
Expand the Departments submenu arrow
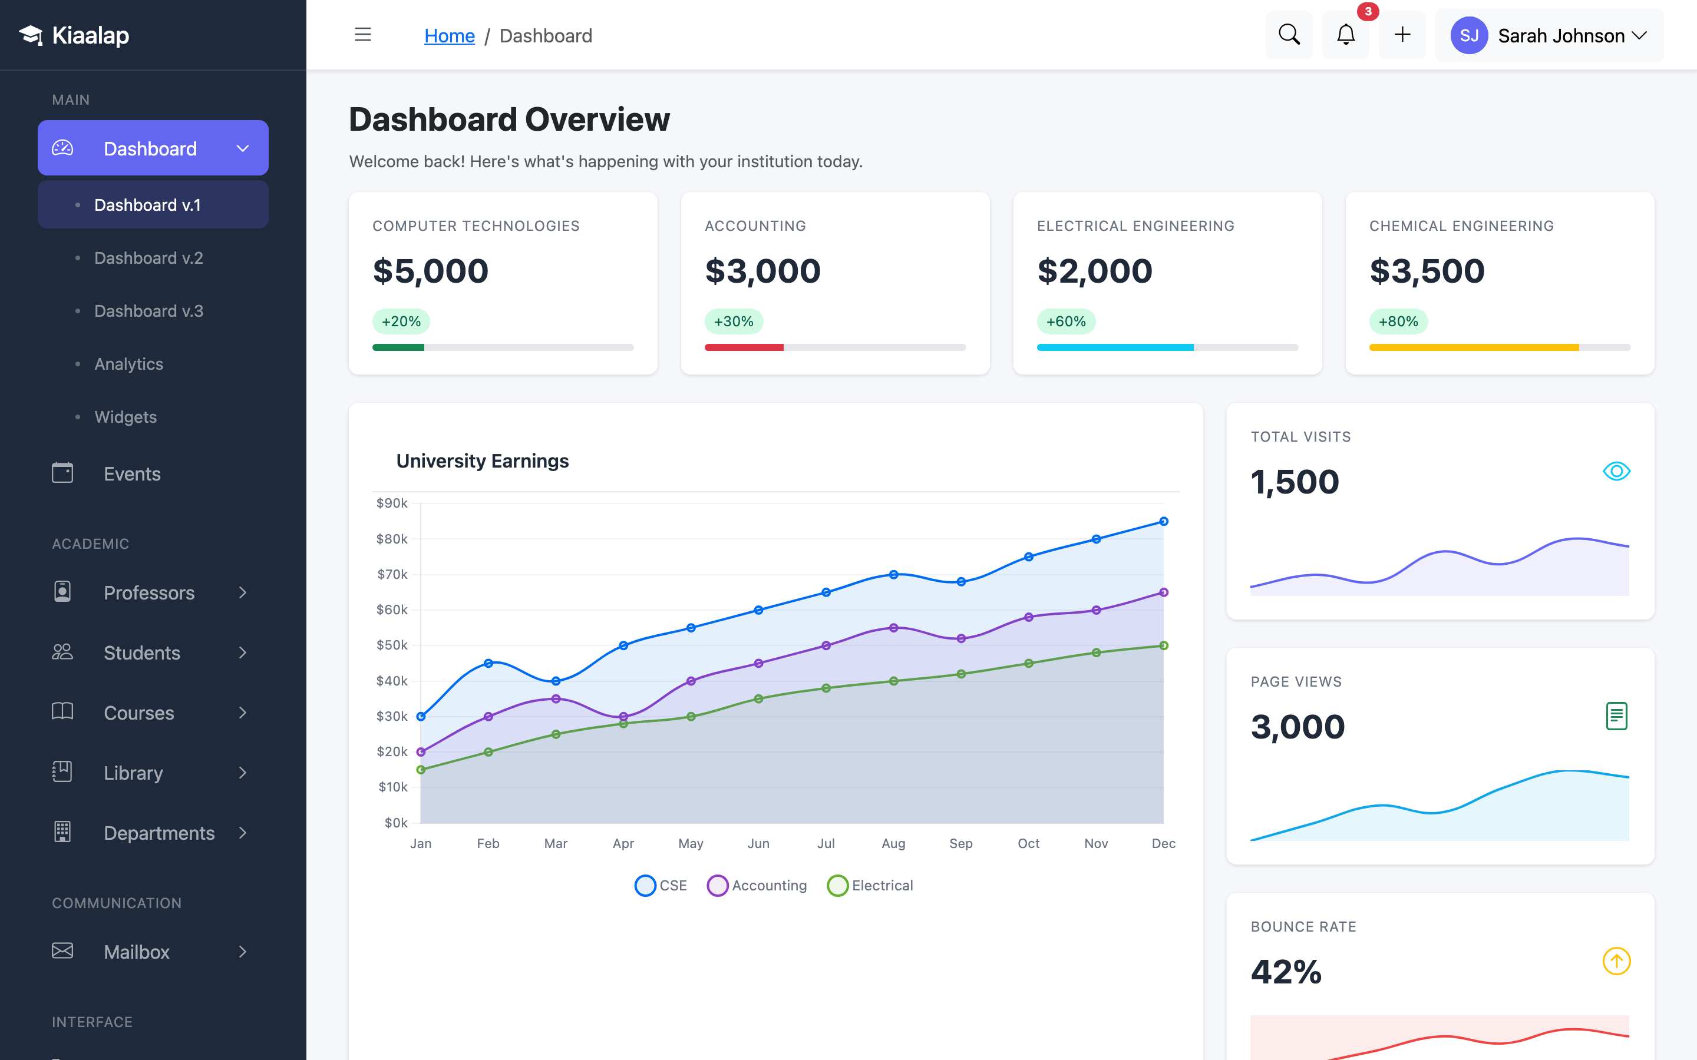click(243, 833)
